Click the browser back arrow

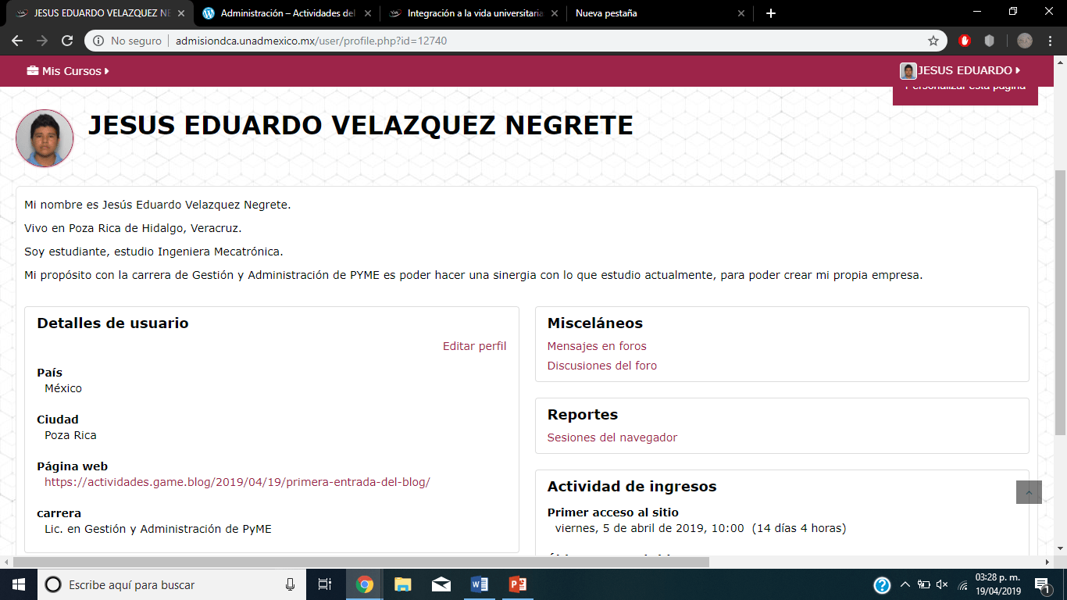pyautogui.click(x=17, y=41)
